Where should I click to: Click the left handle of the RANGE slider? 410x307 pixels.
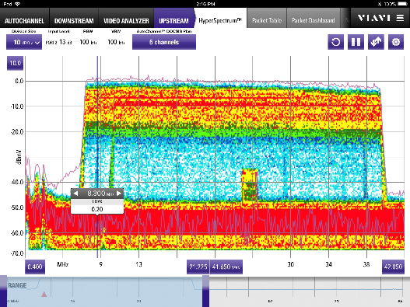point(3,291)
